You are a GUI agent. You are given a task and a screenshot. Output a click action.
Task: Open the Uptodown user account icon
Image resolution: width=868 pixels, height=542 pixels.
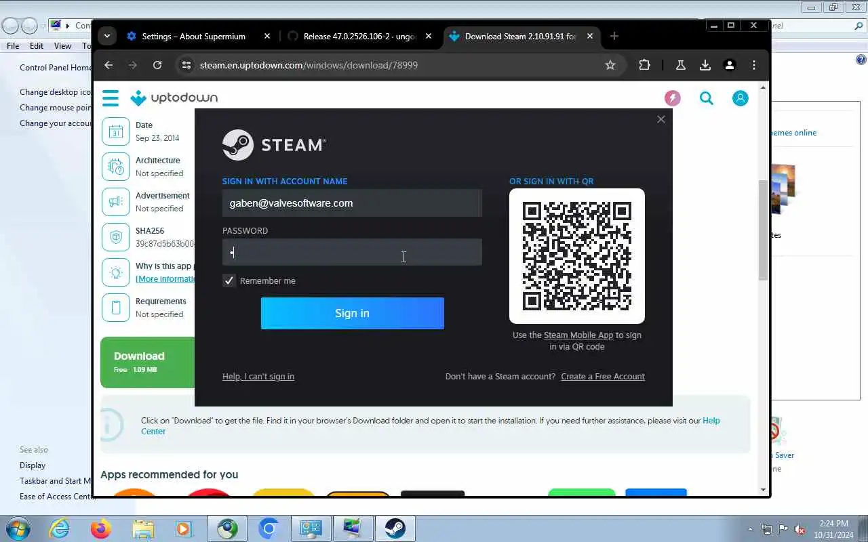741,98
